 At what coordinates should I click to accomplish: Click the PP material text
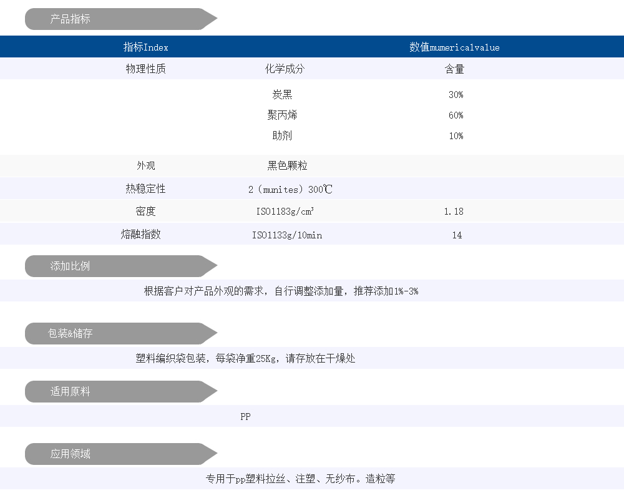pos(245,417)
